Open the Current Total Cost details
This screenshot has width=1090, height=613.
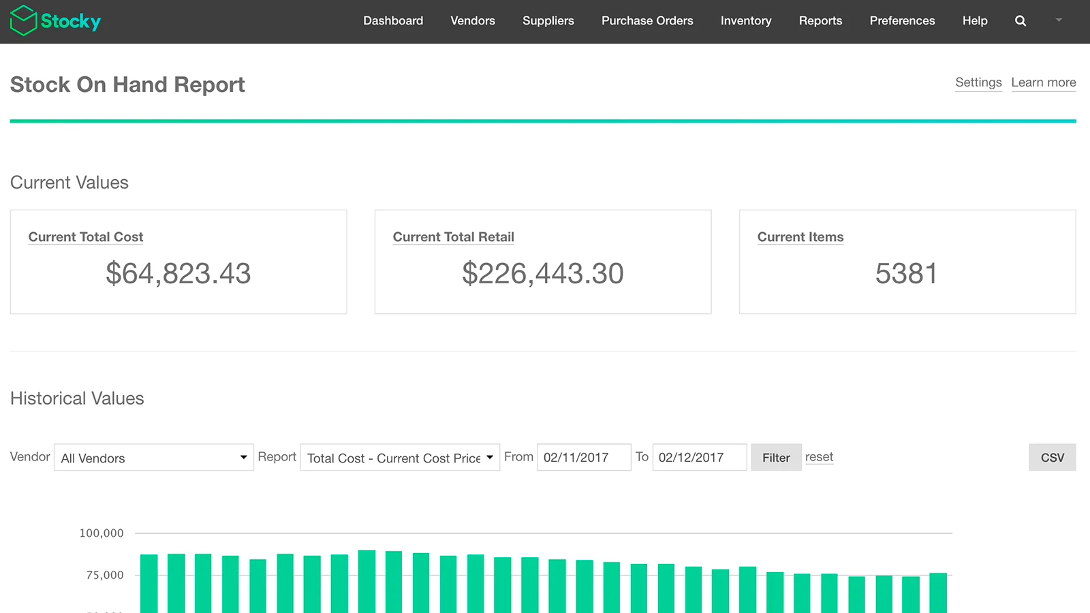click(85, 237)
